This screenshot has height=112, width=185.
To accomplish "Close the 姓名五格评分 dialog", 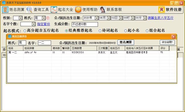I will pyautogui.click(x=173, y=37).
